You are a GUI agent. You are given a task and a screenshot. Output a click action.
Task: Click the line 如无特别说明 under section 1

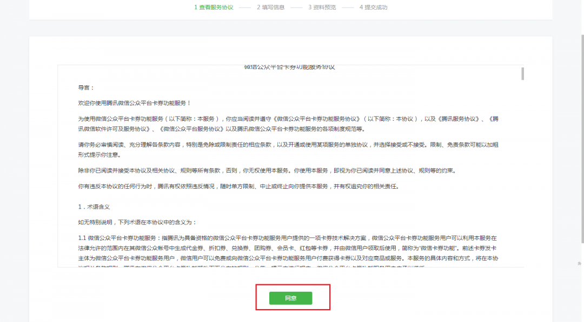coord(137,222)
